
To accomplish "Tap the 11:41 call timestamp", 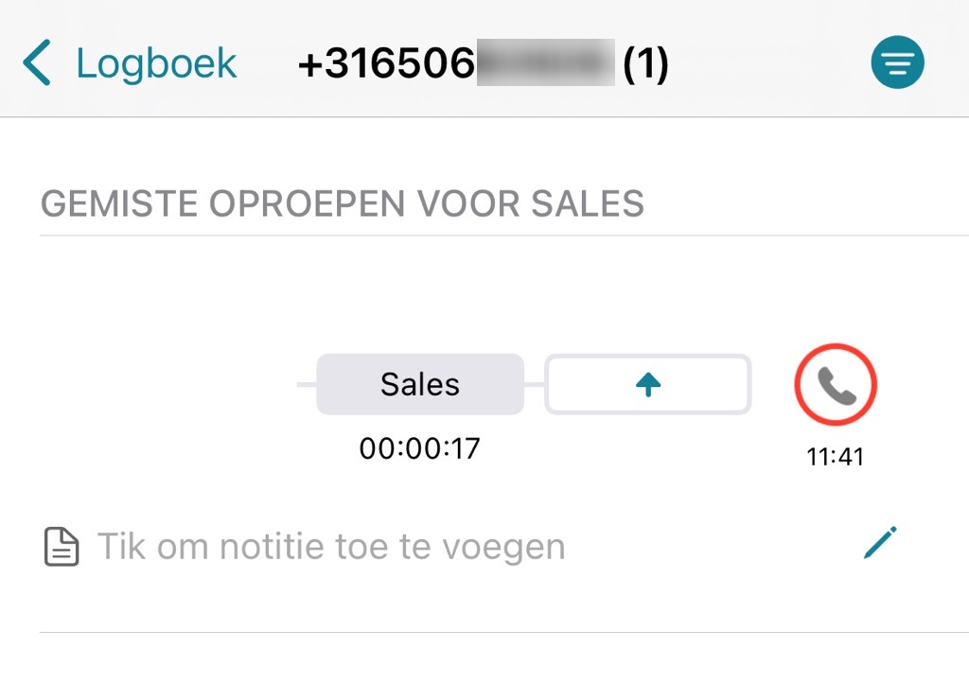I will click(x=835, y=457).
